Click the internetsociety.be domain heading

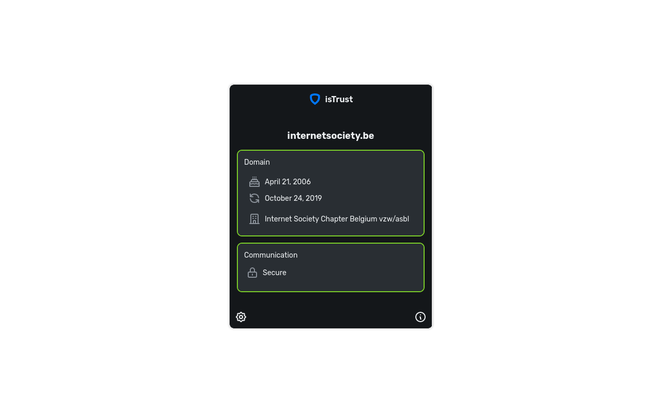point(330,136)
